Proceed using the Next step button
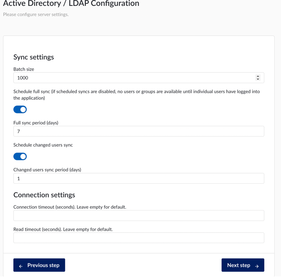This screenshot has width=281, height=277. (x=243, y=265)
